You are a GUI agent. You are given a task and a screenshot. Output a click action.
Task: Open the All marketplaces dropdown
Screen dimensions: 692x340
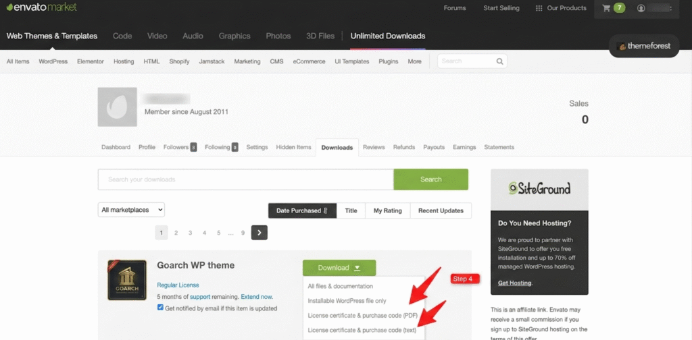[x=131, y=210]
